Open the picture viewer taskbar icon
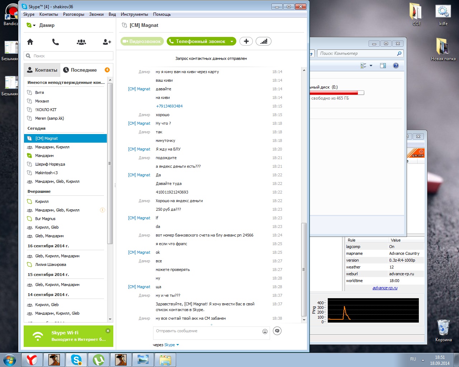The image size is (459, 367). (143, 360)
